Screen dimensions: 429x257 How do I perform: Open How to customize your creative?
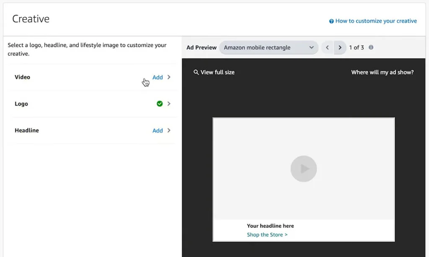[x=376, y=21]
